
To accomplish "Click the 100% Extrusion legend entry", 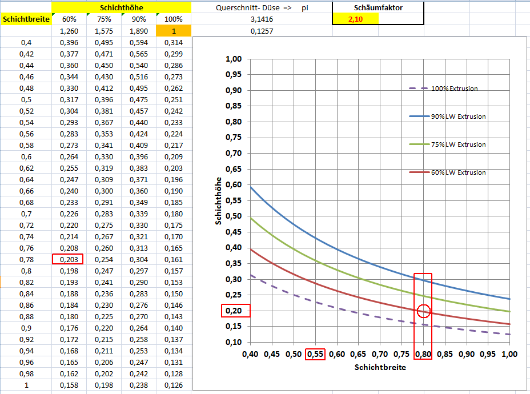I will (x=443, y=89).
